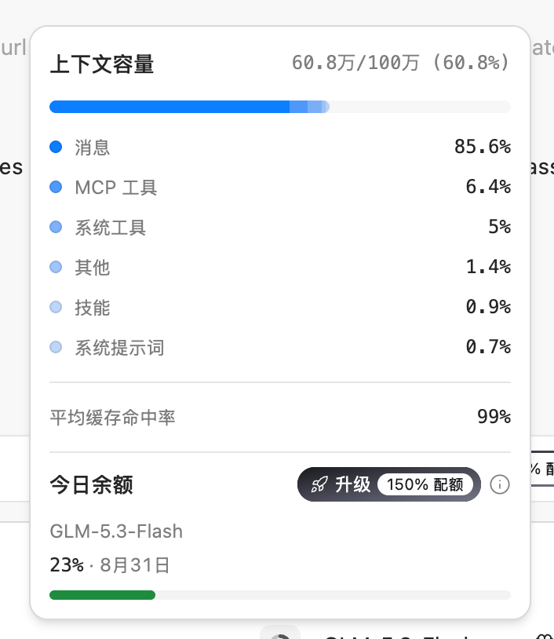Image resolution: width=554 pixels, height=639 pixels.
Task: Open the info icon beside upgrade
Action: tap(499, 484)
